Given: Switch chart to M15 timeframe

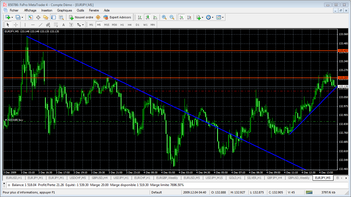Looking at the screenshot, I should [107, 25].
